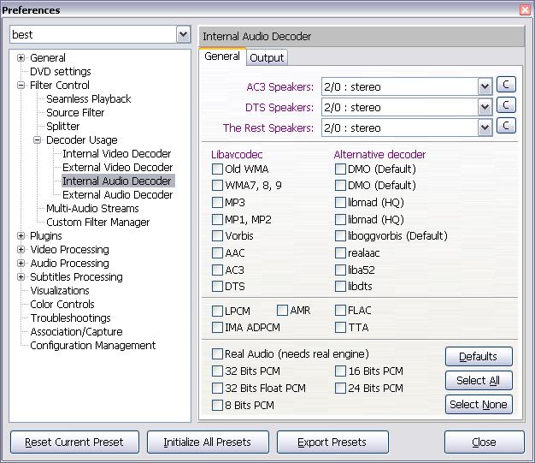The height and width of the screenshot is (463, 535).
Task: Click the Defaults button
Action: [x=478, y=357]
